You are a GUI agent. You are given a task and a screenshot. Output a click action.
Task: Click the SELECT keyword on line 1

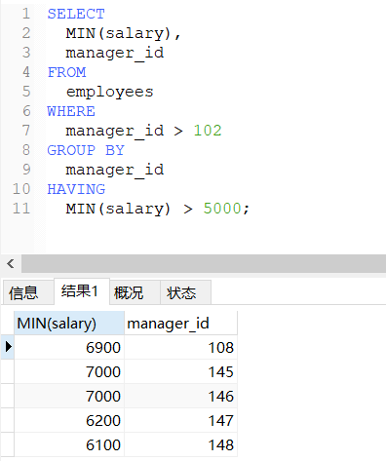click(x=76, y=14)
